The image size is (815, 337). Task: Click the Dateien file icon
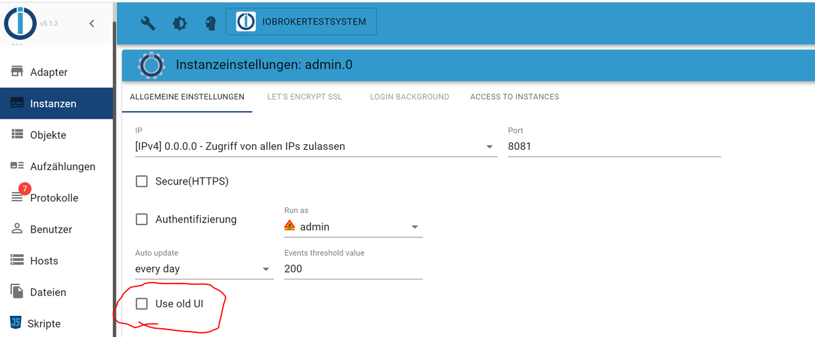[17, 292]
